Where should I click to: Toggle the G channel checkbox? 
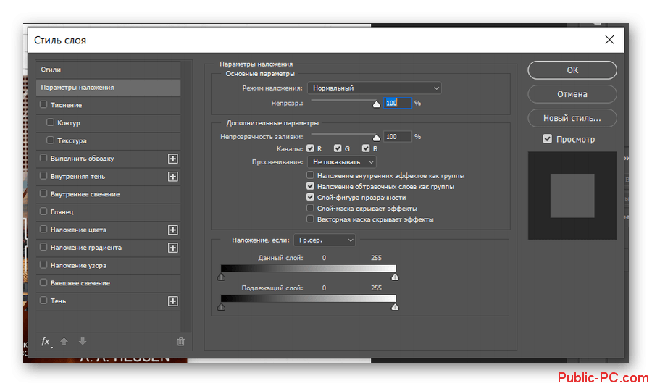pos(338,148)
